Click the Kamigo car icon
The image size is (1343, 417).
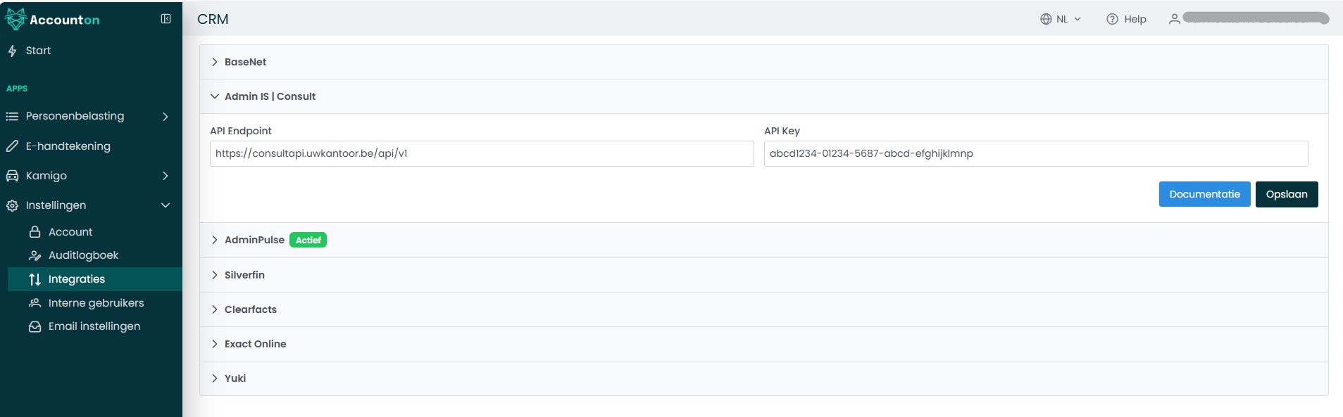click(12, 176)
